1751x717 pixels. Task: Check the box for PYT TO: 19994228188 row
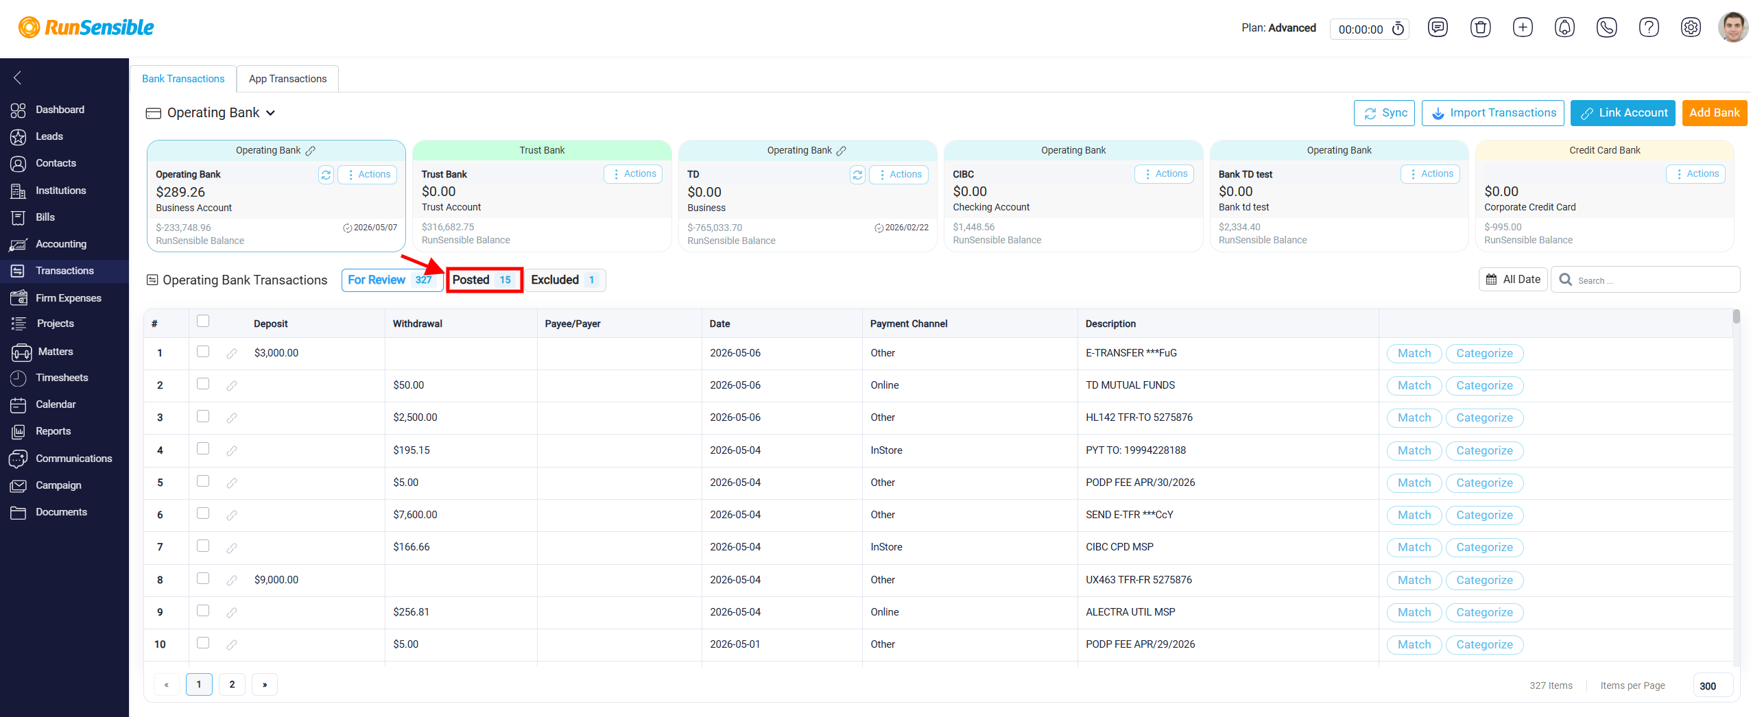coord(203,448)
